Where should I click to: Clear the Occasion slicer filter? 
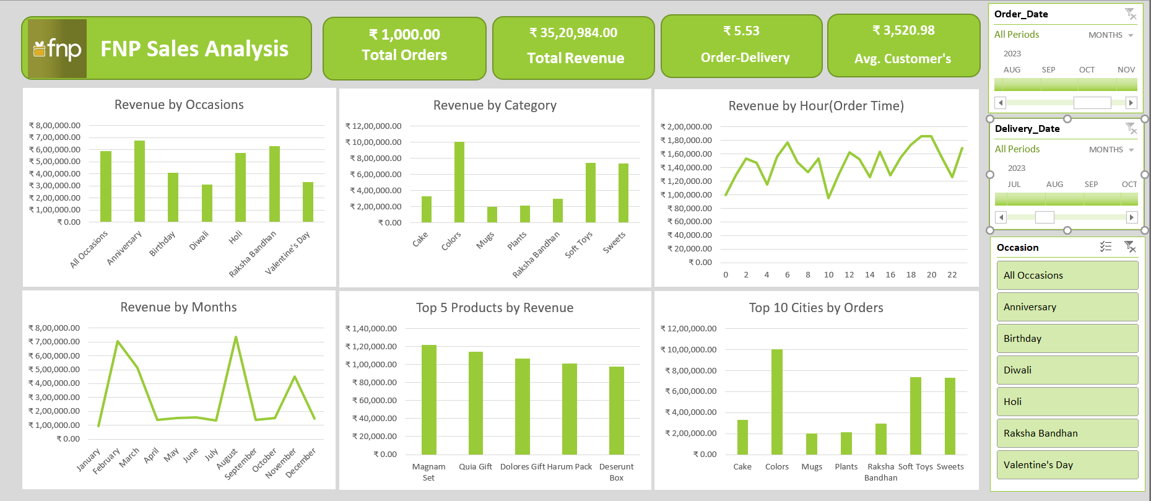tap(1129, 247)
